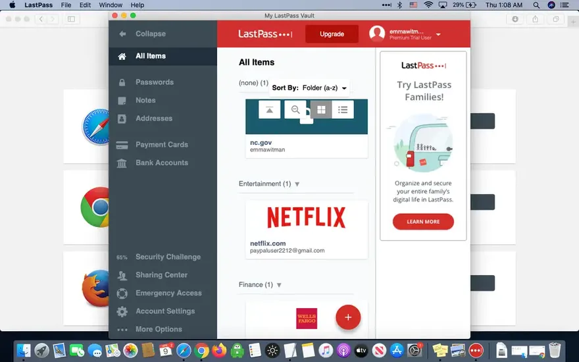Screen dimensions: 579x362
Task: Open the Window menu in menu bar
Action: 110,5
